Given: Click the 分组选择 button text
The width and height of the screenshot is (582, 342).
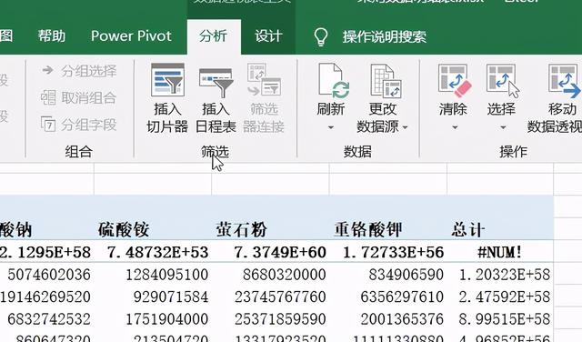Looking at the screenshot, I should click(89, 71).
